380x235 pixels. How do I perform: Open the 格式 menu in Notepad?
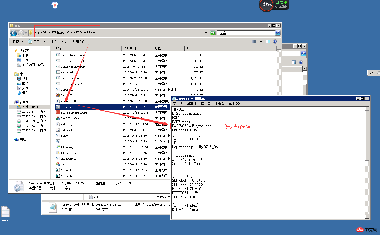pos(206,103)
